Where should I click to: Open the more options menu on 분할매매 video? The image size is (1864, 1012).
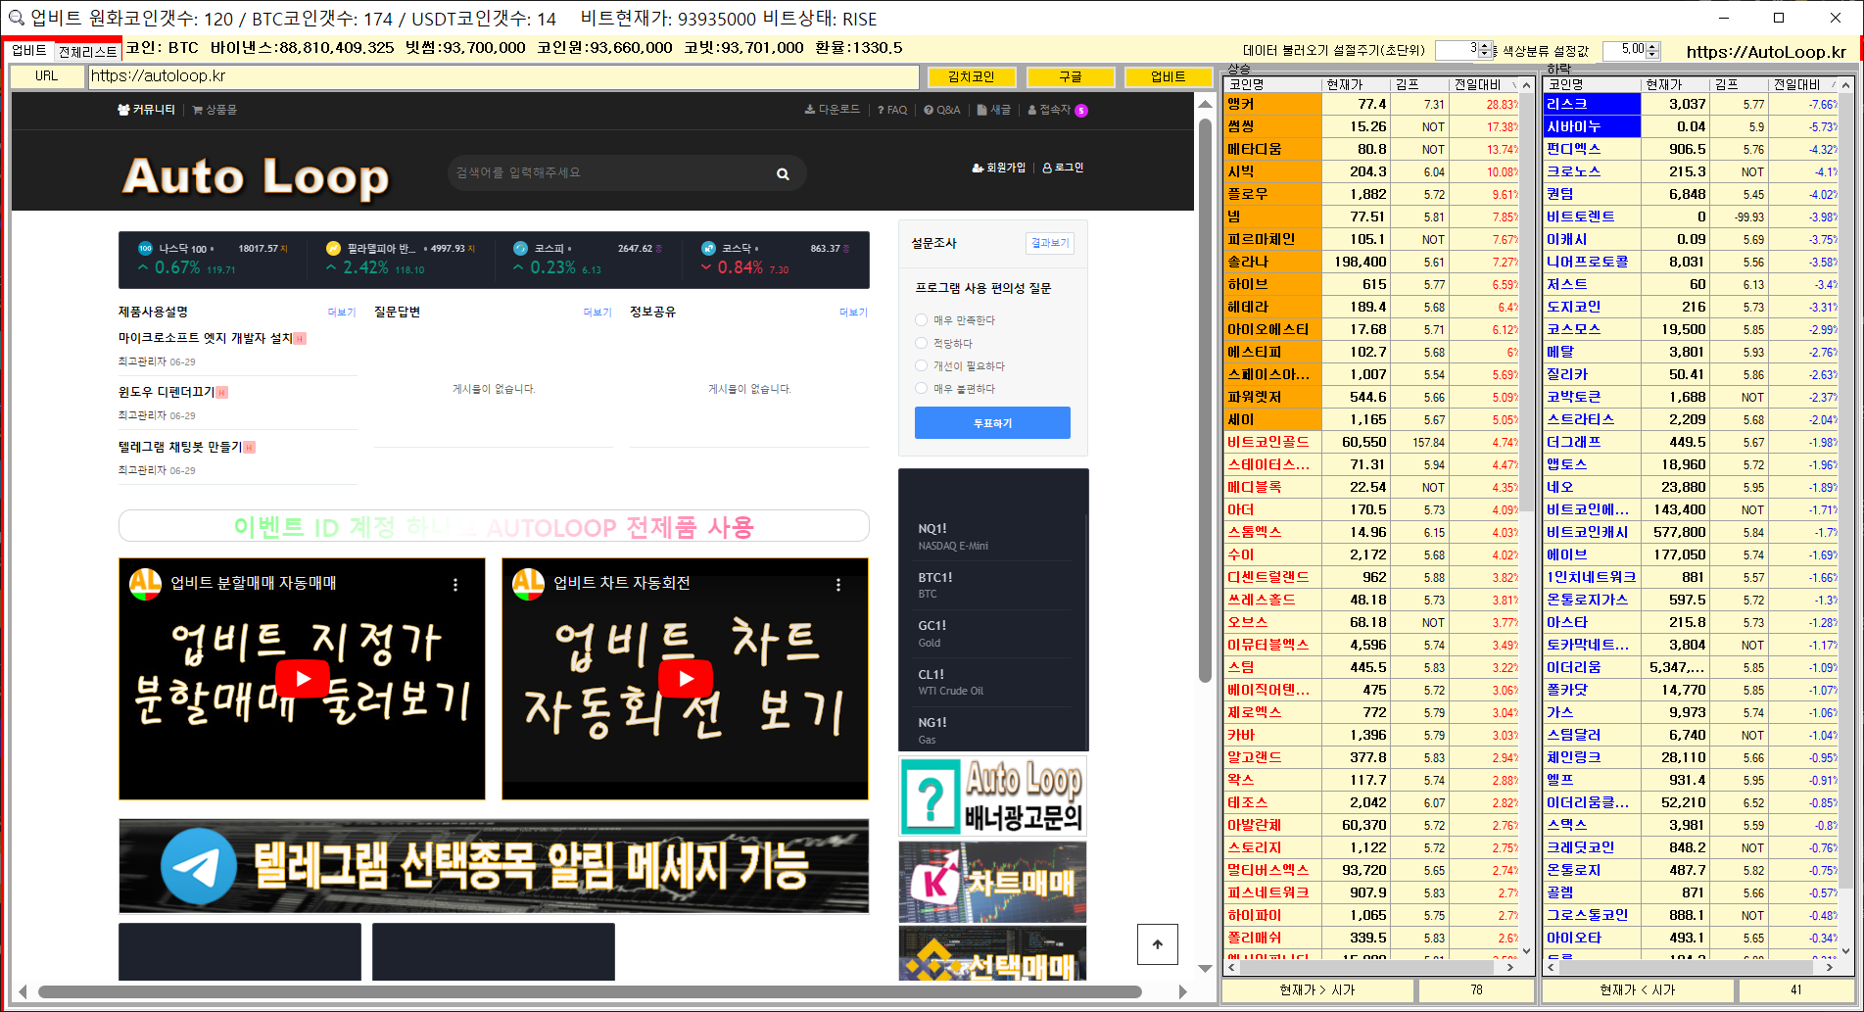click(x=455, y=584)
